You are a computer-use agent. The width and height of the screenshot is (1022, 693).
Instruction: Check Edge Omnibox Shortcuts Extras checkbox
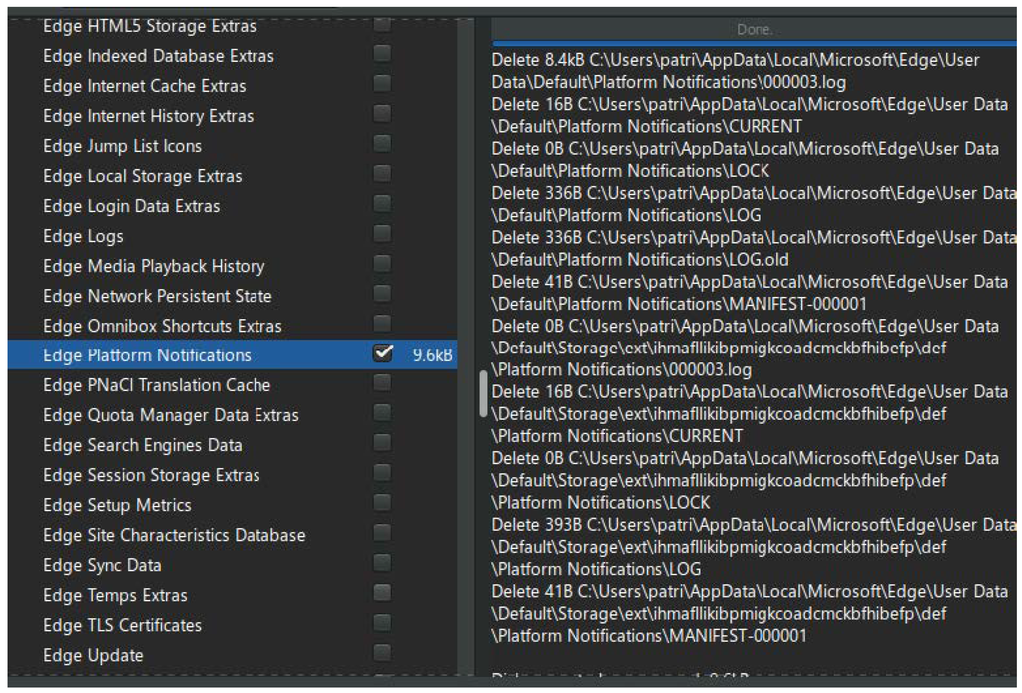pyautogui.click(x=382, y=324)
